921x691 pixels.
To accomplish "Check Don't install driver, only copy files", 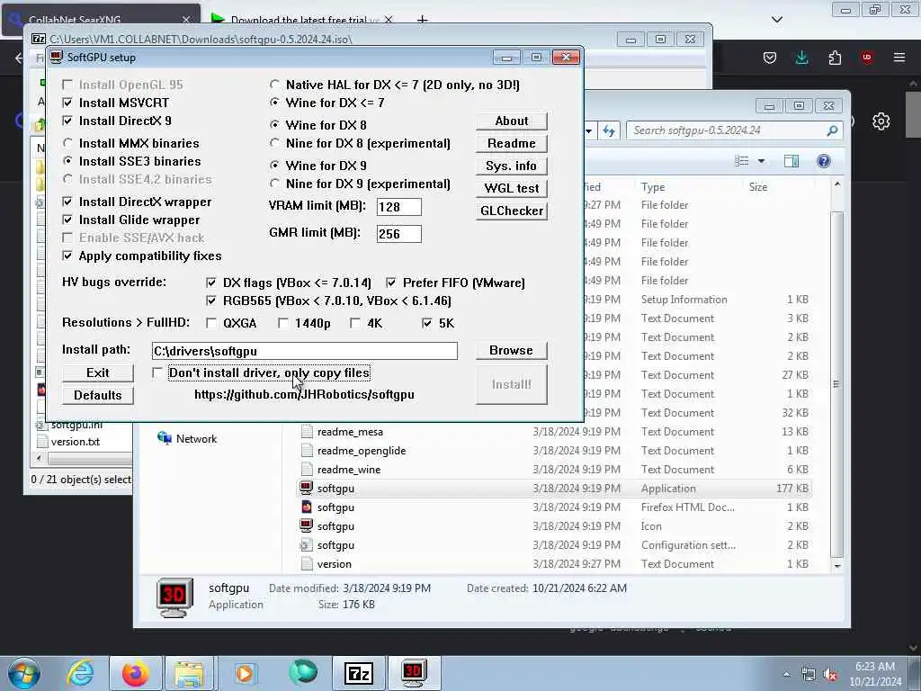I will coord(157,372).
